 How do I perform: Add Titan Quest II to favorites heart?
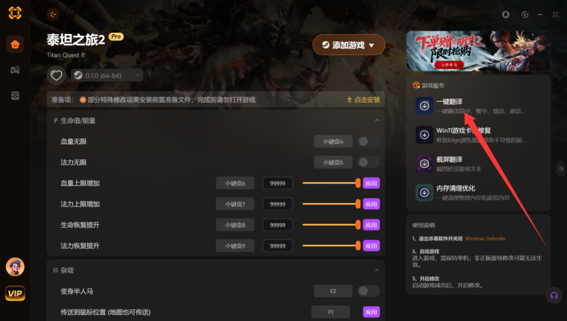click(56, 76)
